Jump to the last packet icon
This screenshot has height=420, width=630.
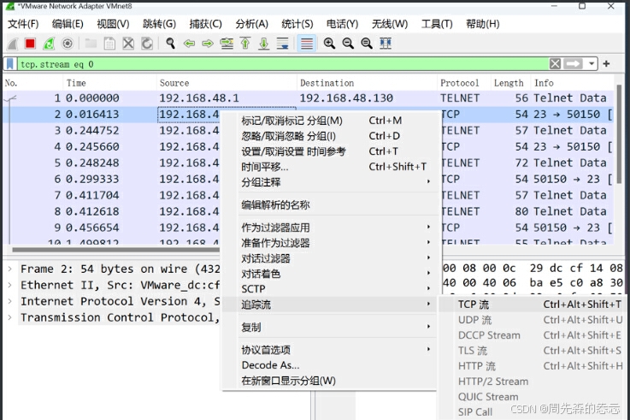click(x=263, y=44)
